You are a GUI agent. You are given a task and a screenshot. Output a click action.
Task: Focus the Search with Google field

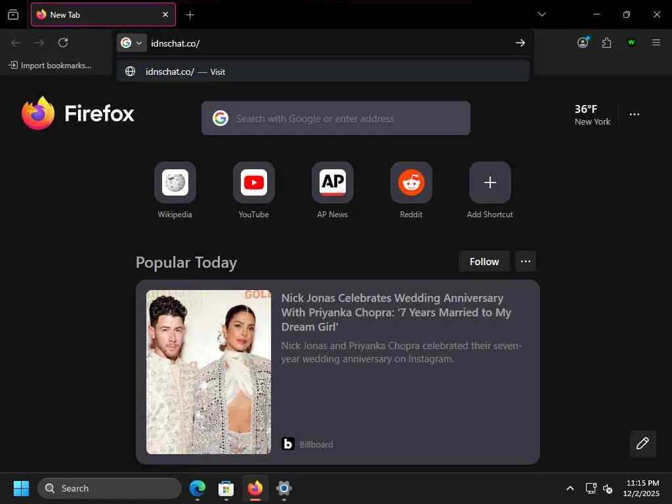pyautogui.click(x=335, y=118)
